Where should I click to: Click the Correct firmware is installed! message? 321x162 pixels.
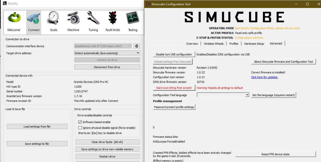coord(268,72)
